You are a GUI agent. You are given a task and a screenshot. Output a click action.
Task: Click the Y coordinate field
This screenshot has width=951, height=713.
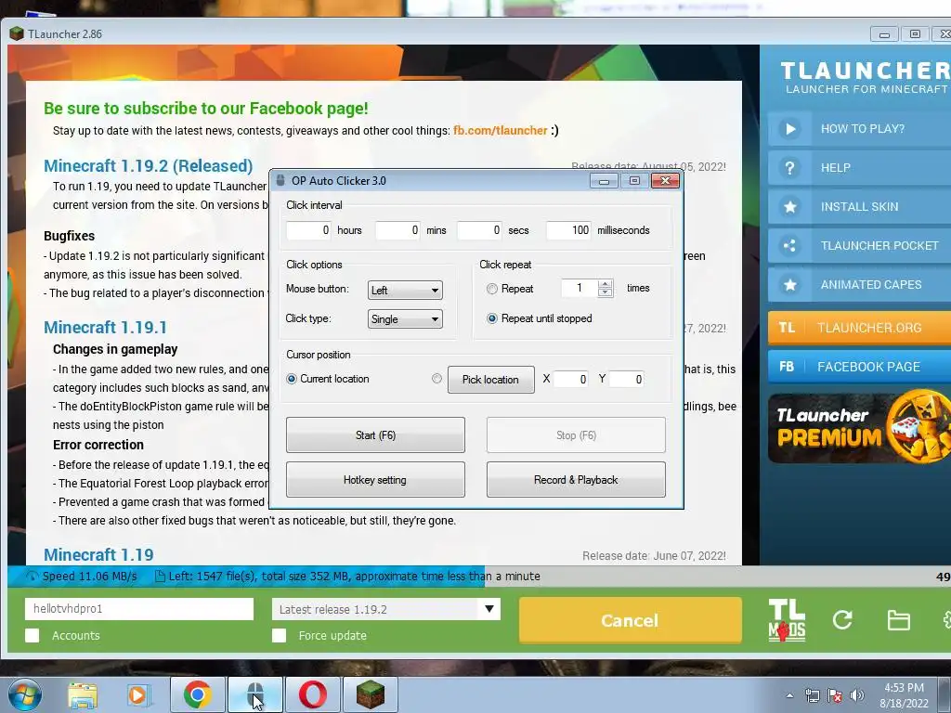coord(627,380)
